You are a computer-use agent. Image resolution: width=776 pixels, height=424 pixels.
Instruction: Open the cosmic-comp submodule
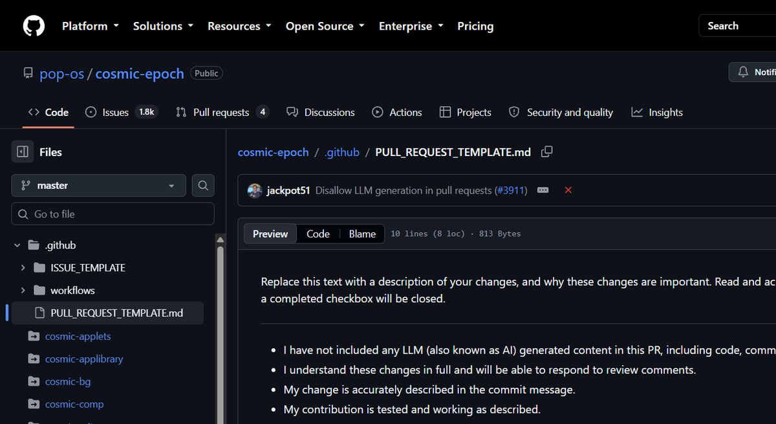click(74, 404)
